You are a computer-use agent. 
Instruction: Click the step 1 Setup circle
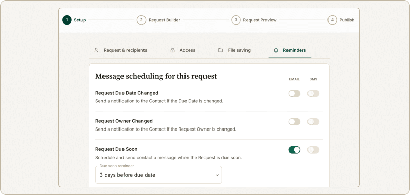67,20
